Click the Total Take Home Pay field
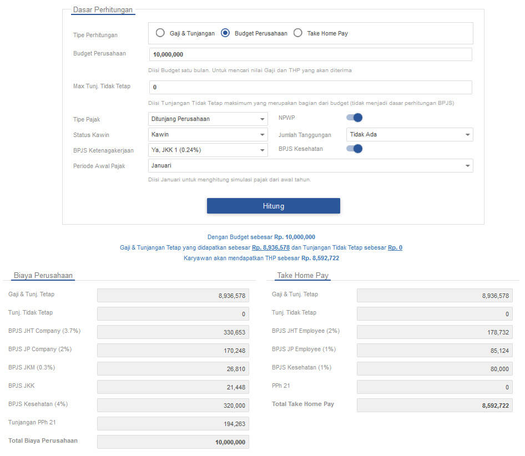Viewport: 525px width, 456px height. (x=435, y=406)
